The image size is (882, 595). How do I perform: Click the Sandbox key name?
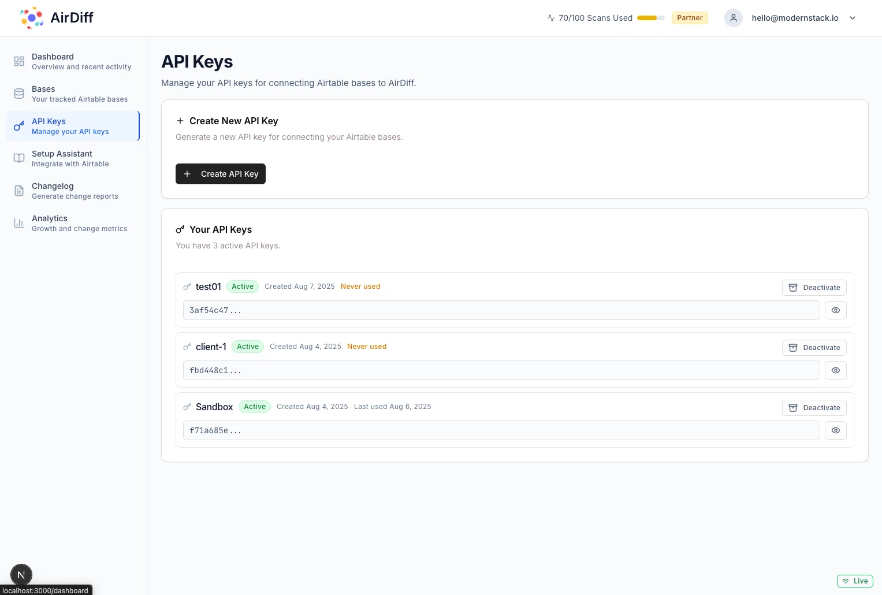tap(214, 407)
